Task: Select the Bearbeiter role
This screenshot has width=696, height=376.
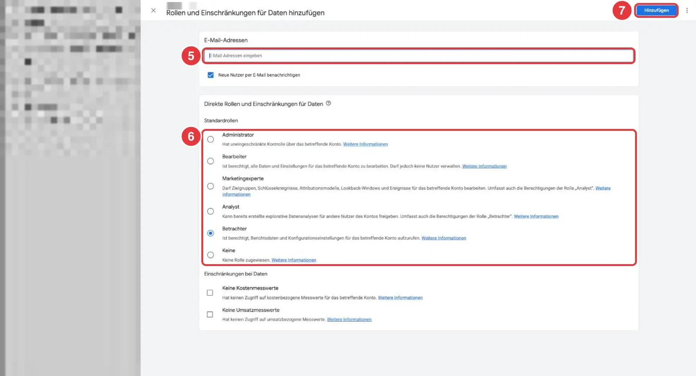Action: (x=211, y=161)
